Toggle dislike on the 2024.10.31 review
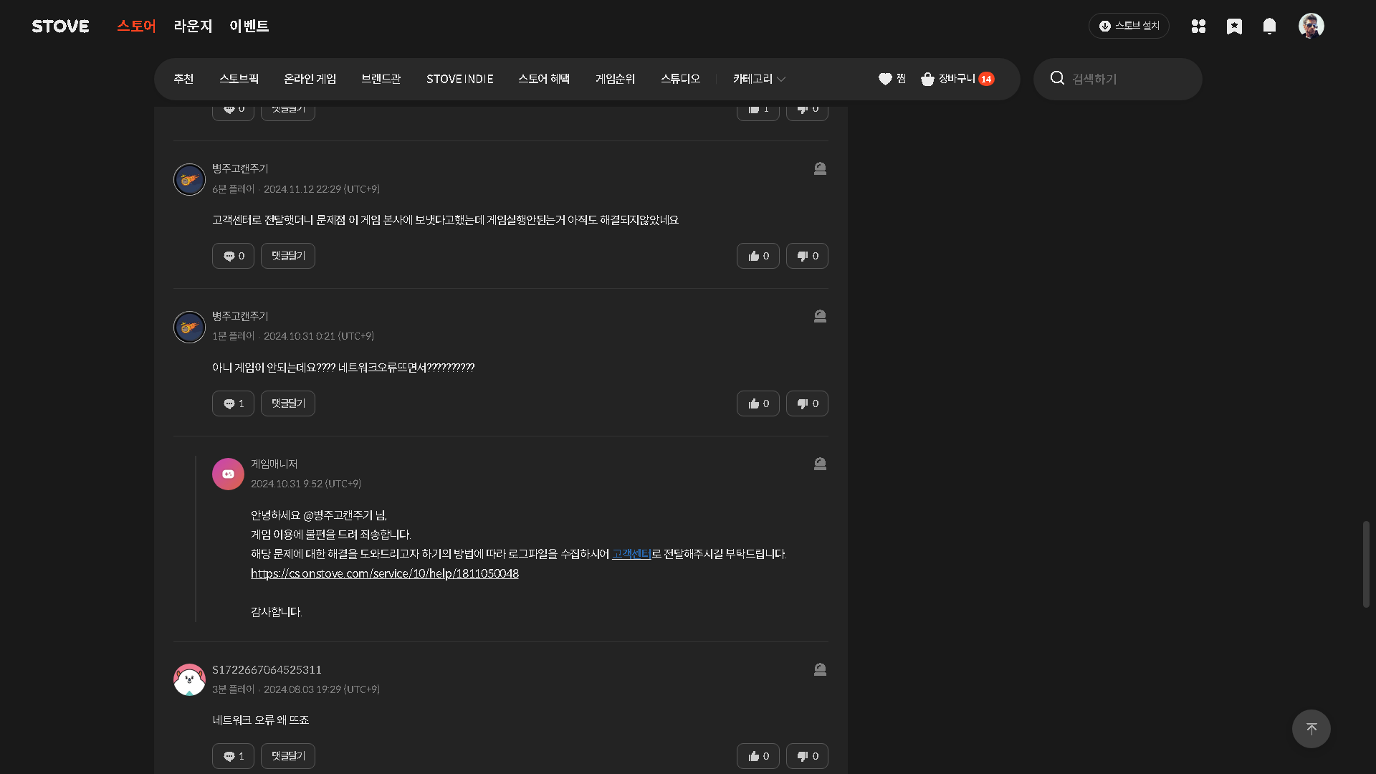1376x774 pixels. tap(807, 403)
